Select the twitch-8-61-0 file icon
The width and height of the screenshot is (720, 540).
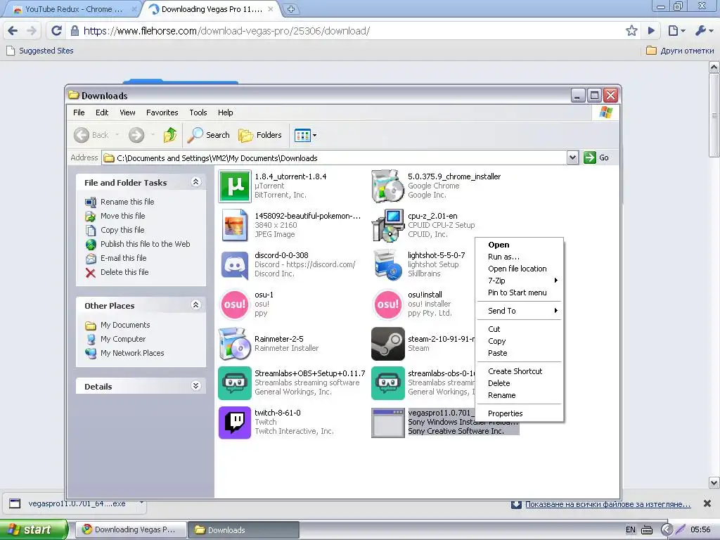click(235, 423)
